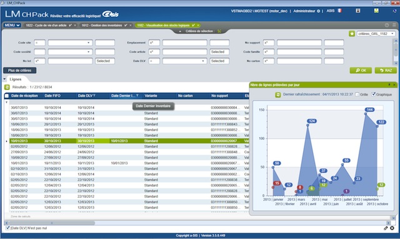Open the Date DLV dropdown
The image size is (400, 239).
coord(202,61)
